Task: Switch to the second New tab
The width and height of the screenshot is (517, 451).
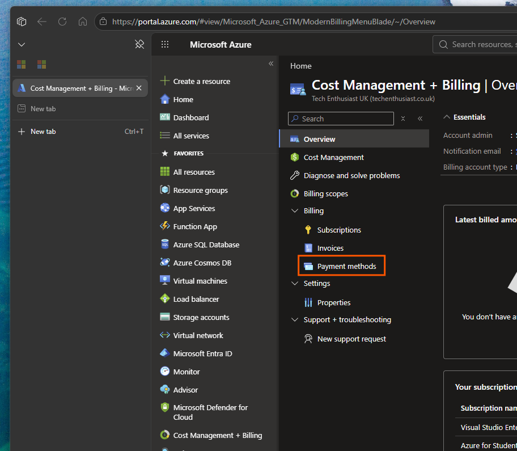Action: (80, 108)
